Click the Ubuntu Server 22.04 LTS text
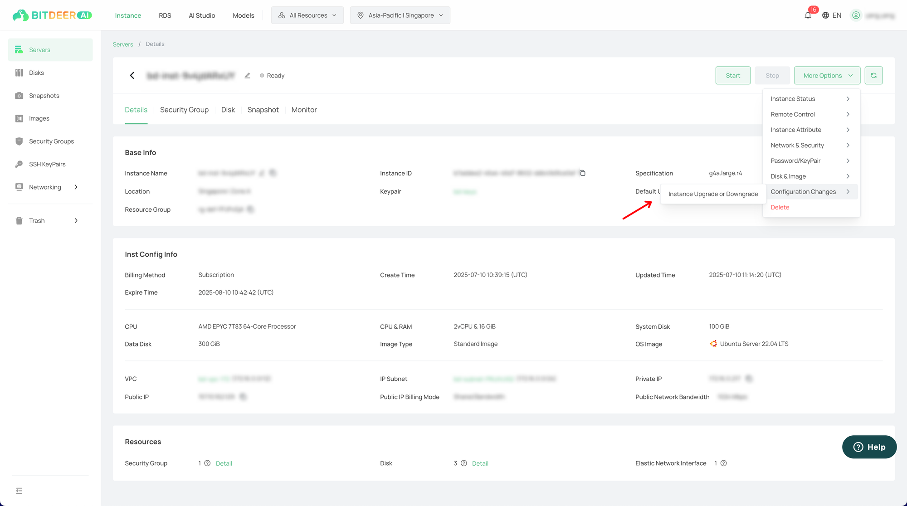907x506 pixels. tap(754, 344)
